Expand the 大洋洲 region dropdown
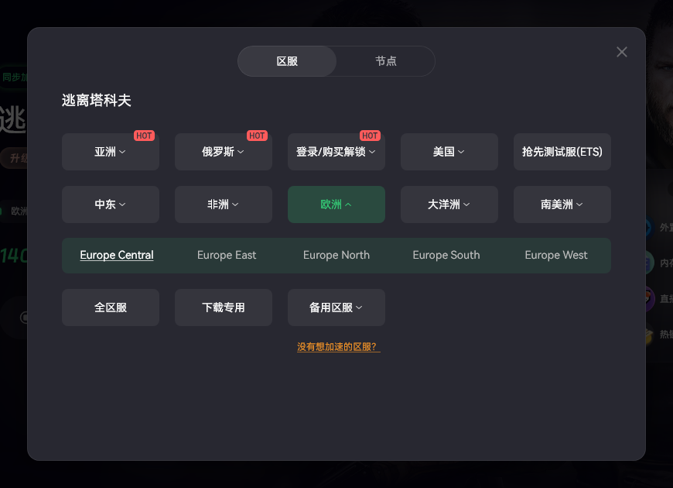The height and width of the screenshot is (488, 673). pos(449,204)
